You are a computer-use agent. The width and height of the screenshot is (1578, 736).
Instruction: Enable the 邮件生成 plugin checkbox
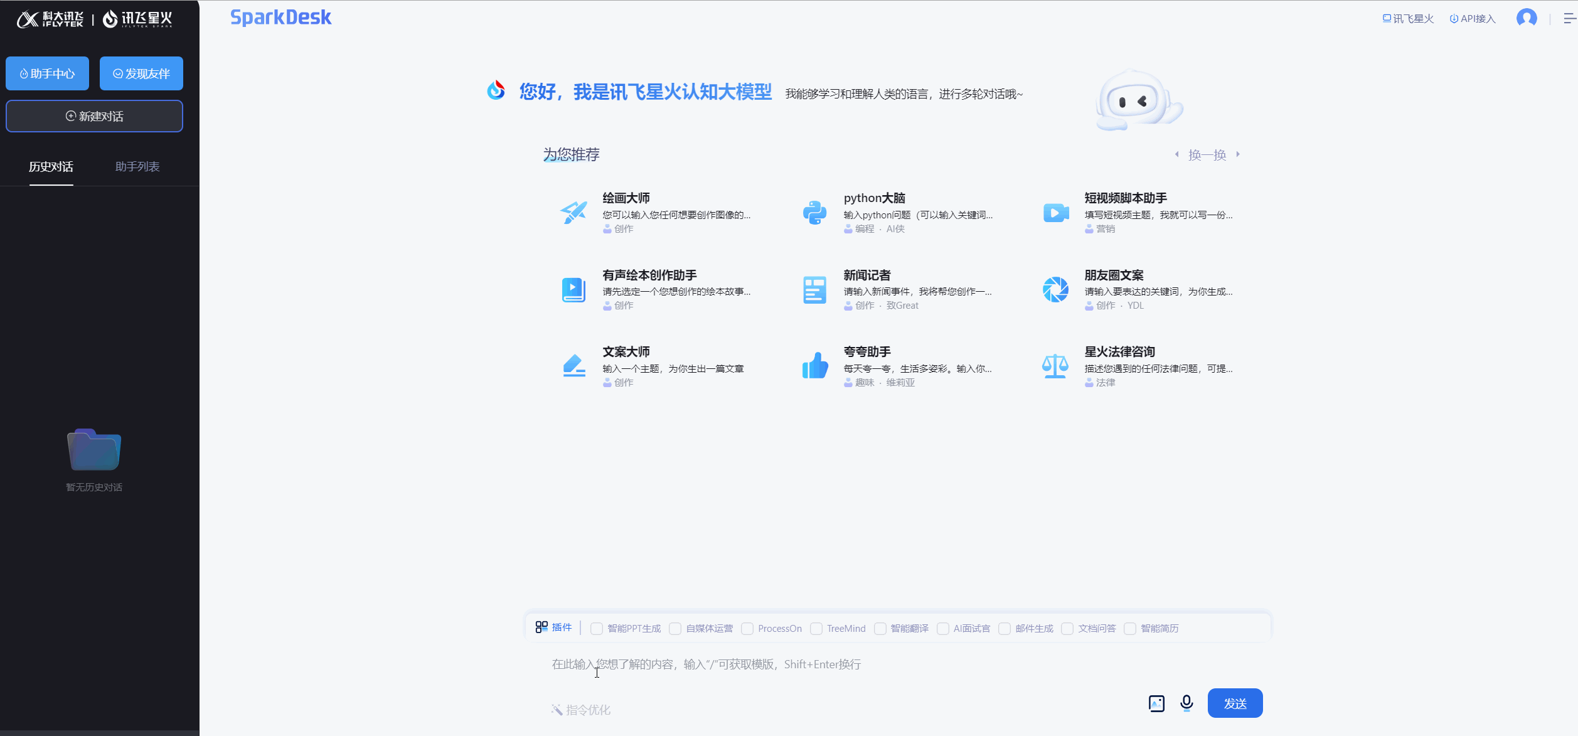(1005, 629)
